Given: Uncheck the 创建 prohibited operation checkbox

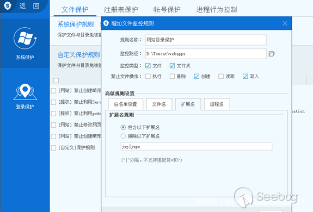Looking at the screenshot, I should click(x=197, y=76).
